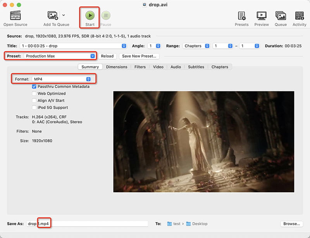The height and width of the screenshot is (238, 310).
Task: Change Range type from Chapters
Action: point(196,46)
